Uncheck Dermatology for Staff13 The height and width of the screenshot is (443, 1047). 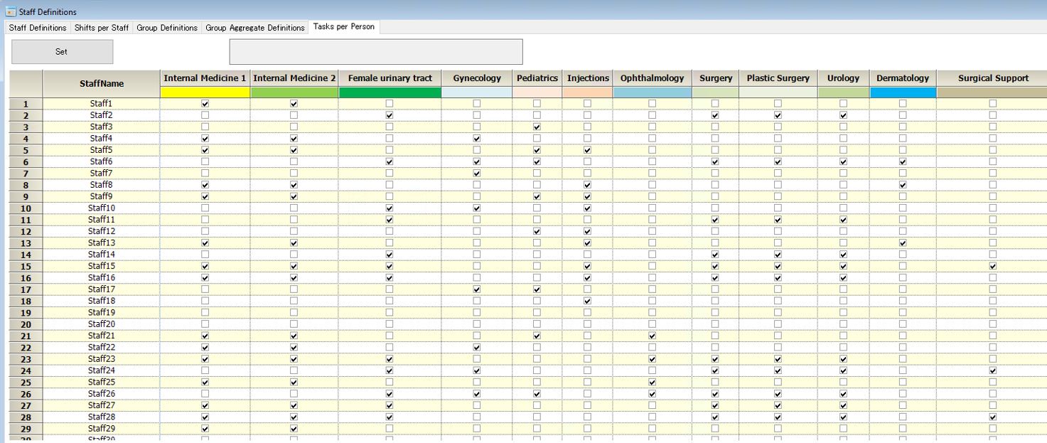click(x=903, y=243)
